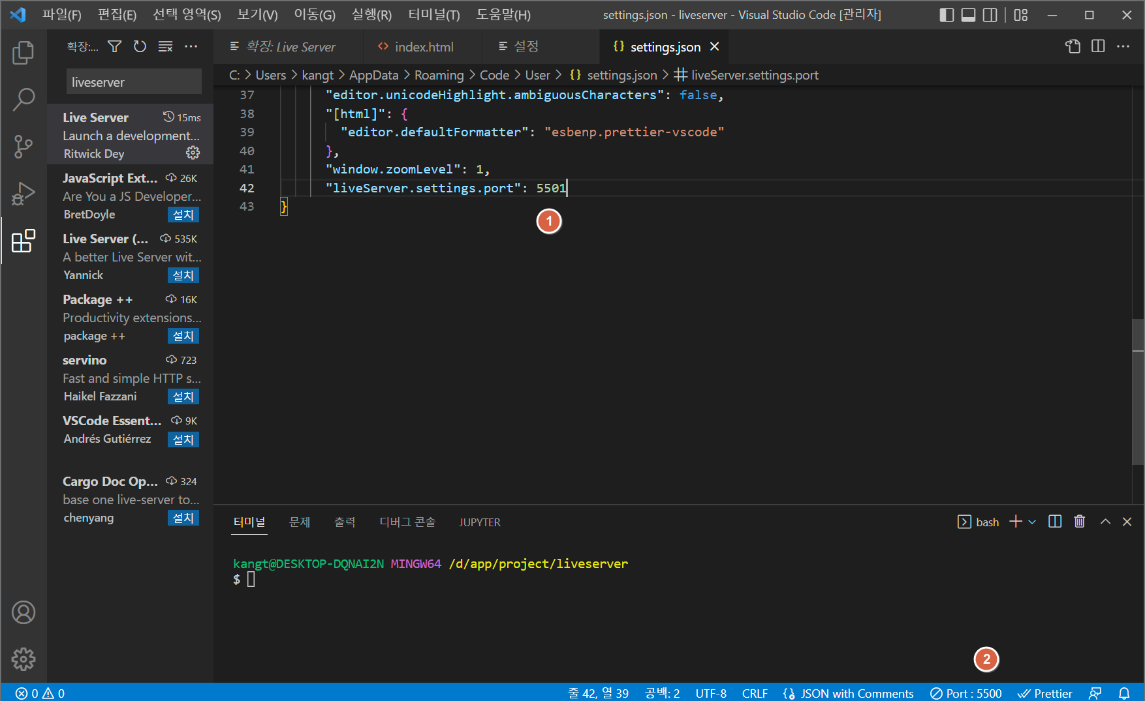This screenshot has width=1145, height=701.
Task: Change indentation setting 공백: 2
Action: click(x=662, y=693)
